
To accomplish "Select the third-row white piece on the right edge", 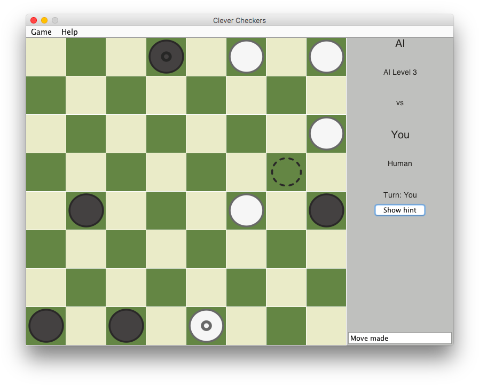I will point(326,133).
